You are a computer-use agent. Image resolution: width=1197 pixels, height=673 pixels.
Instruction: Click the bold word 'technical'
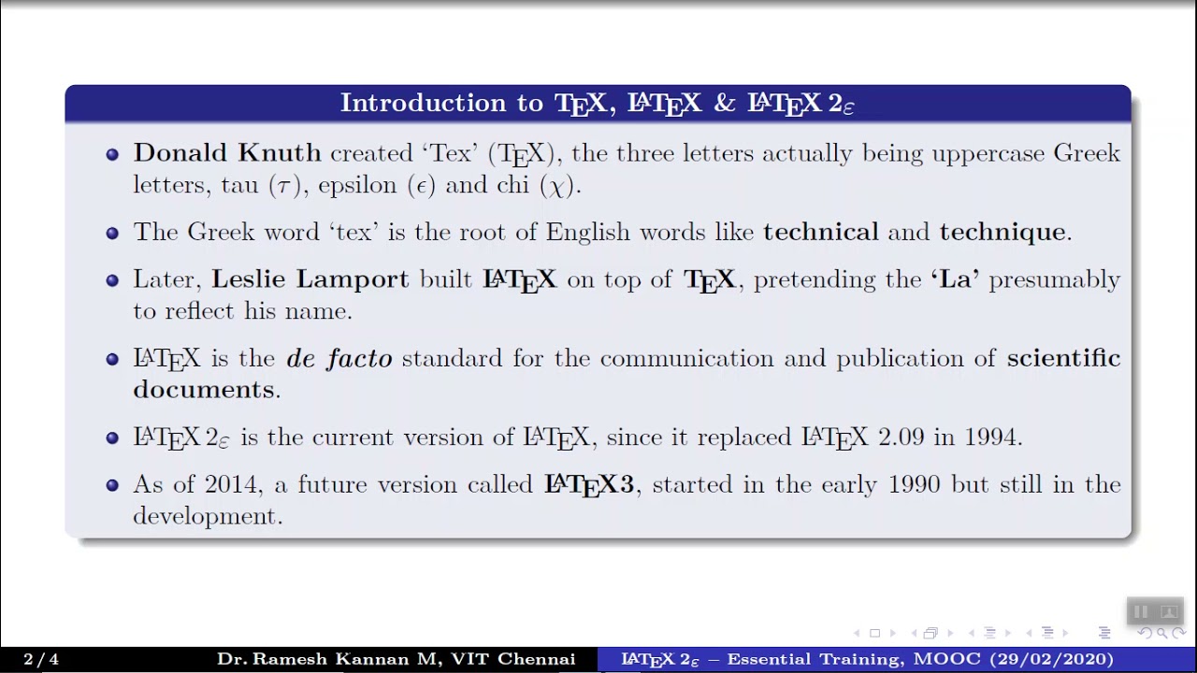820,232
